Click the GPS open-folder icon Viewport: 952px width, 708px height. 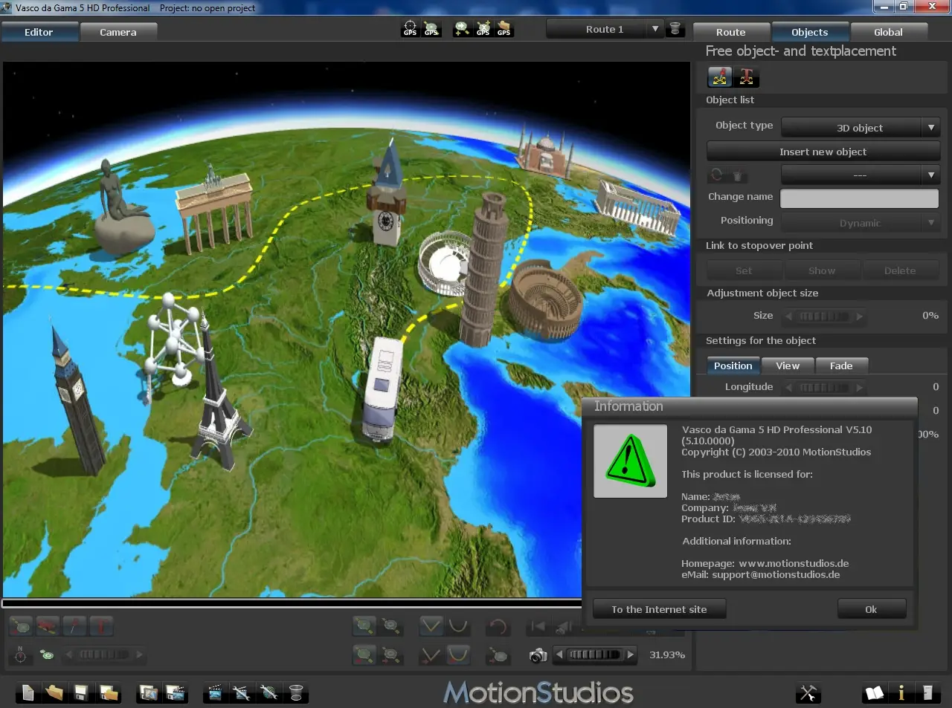tap(504, 29)
